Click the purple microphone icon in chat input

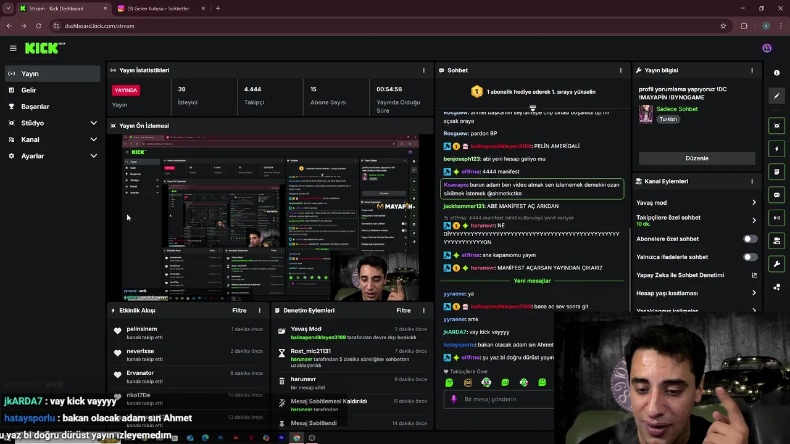click(454, 399)
